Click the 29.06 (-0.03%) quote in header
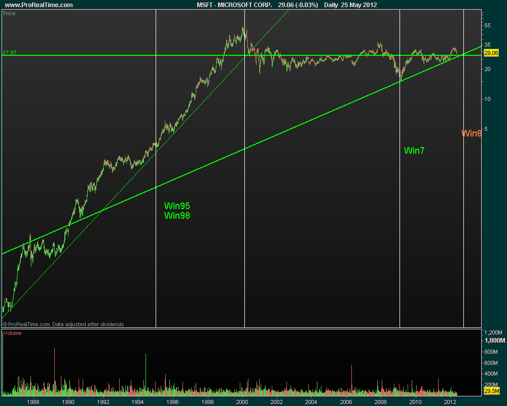This screenshot has height=406, width=507. (298, 5)
